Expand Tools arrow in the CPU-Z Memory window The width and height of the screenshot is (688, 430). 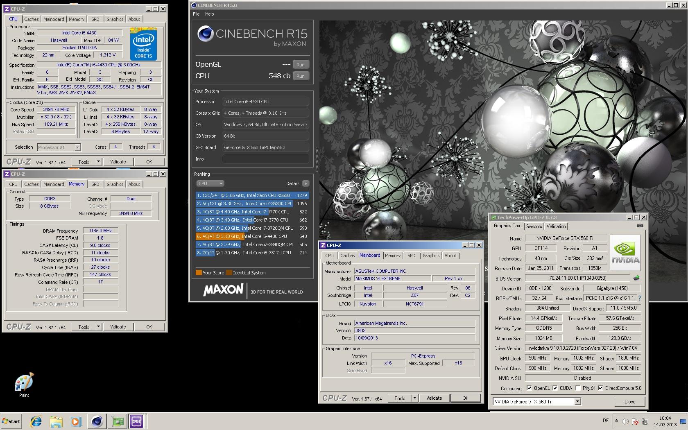click(x=98, y=327)
